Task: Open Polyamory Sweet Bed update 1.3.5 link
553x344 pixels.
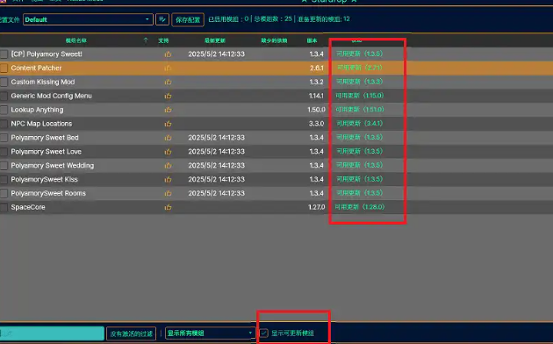Action: click(359, 137)
